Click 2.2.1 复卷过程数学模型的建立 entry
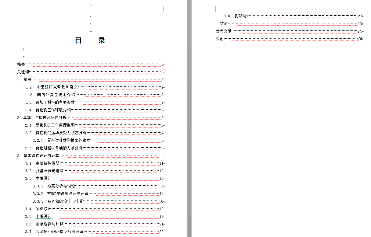 pyautogui.click(x=98, y=141)
